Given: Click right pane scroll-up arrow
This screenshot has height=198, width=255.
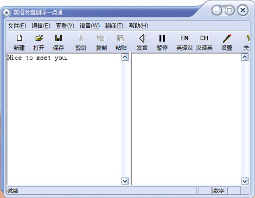Looking at the screenshot, I should click(245, 57).
